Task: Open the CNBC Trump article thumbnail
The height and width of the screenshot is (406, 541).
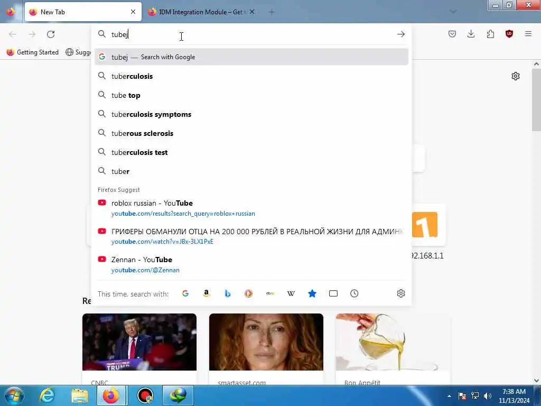Action: (x=139, y=342)
